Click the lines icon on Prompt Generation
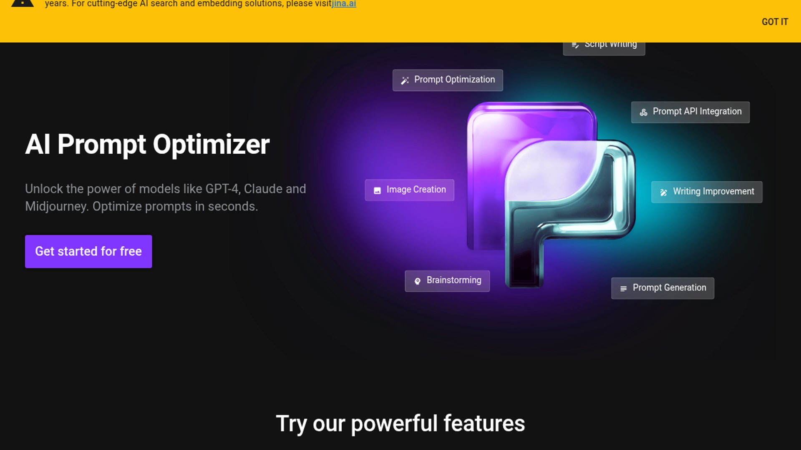The width and height of the screenshot is (801, 450). click(623, 288)
